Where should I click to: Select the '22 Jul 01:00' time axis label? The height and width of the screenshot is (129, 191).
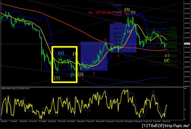52,121
